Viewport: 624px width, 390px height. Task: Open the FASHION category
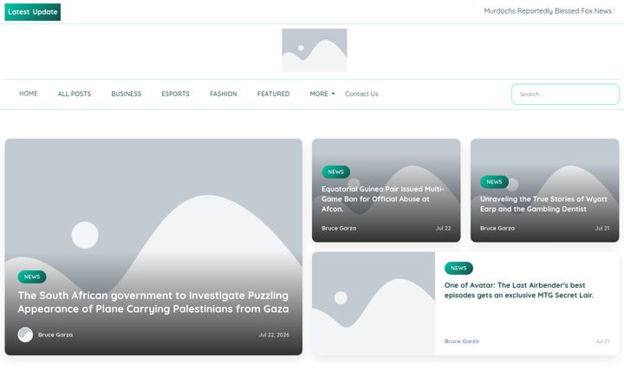click(224, 94)
